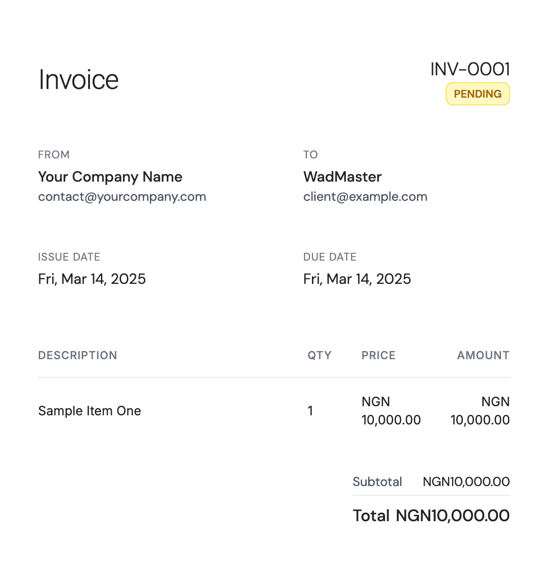Select the WadMaster client name

342,177
